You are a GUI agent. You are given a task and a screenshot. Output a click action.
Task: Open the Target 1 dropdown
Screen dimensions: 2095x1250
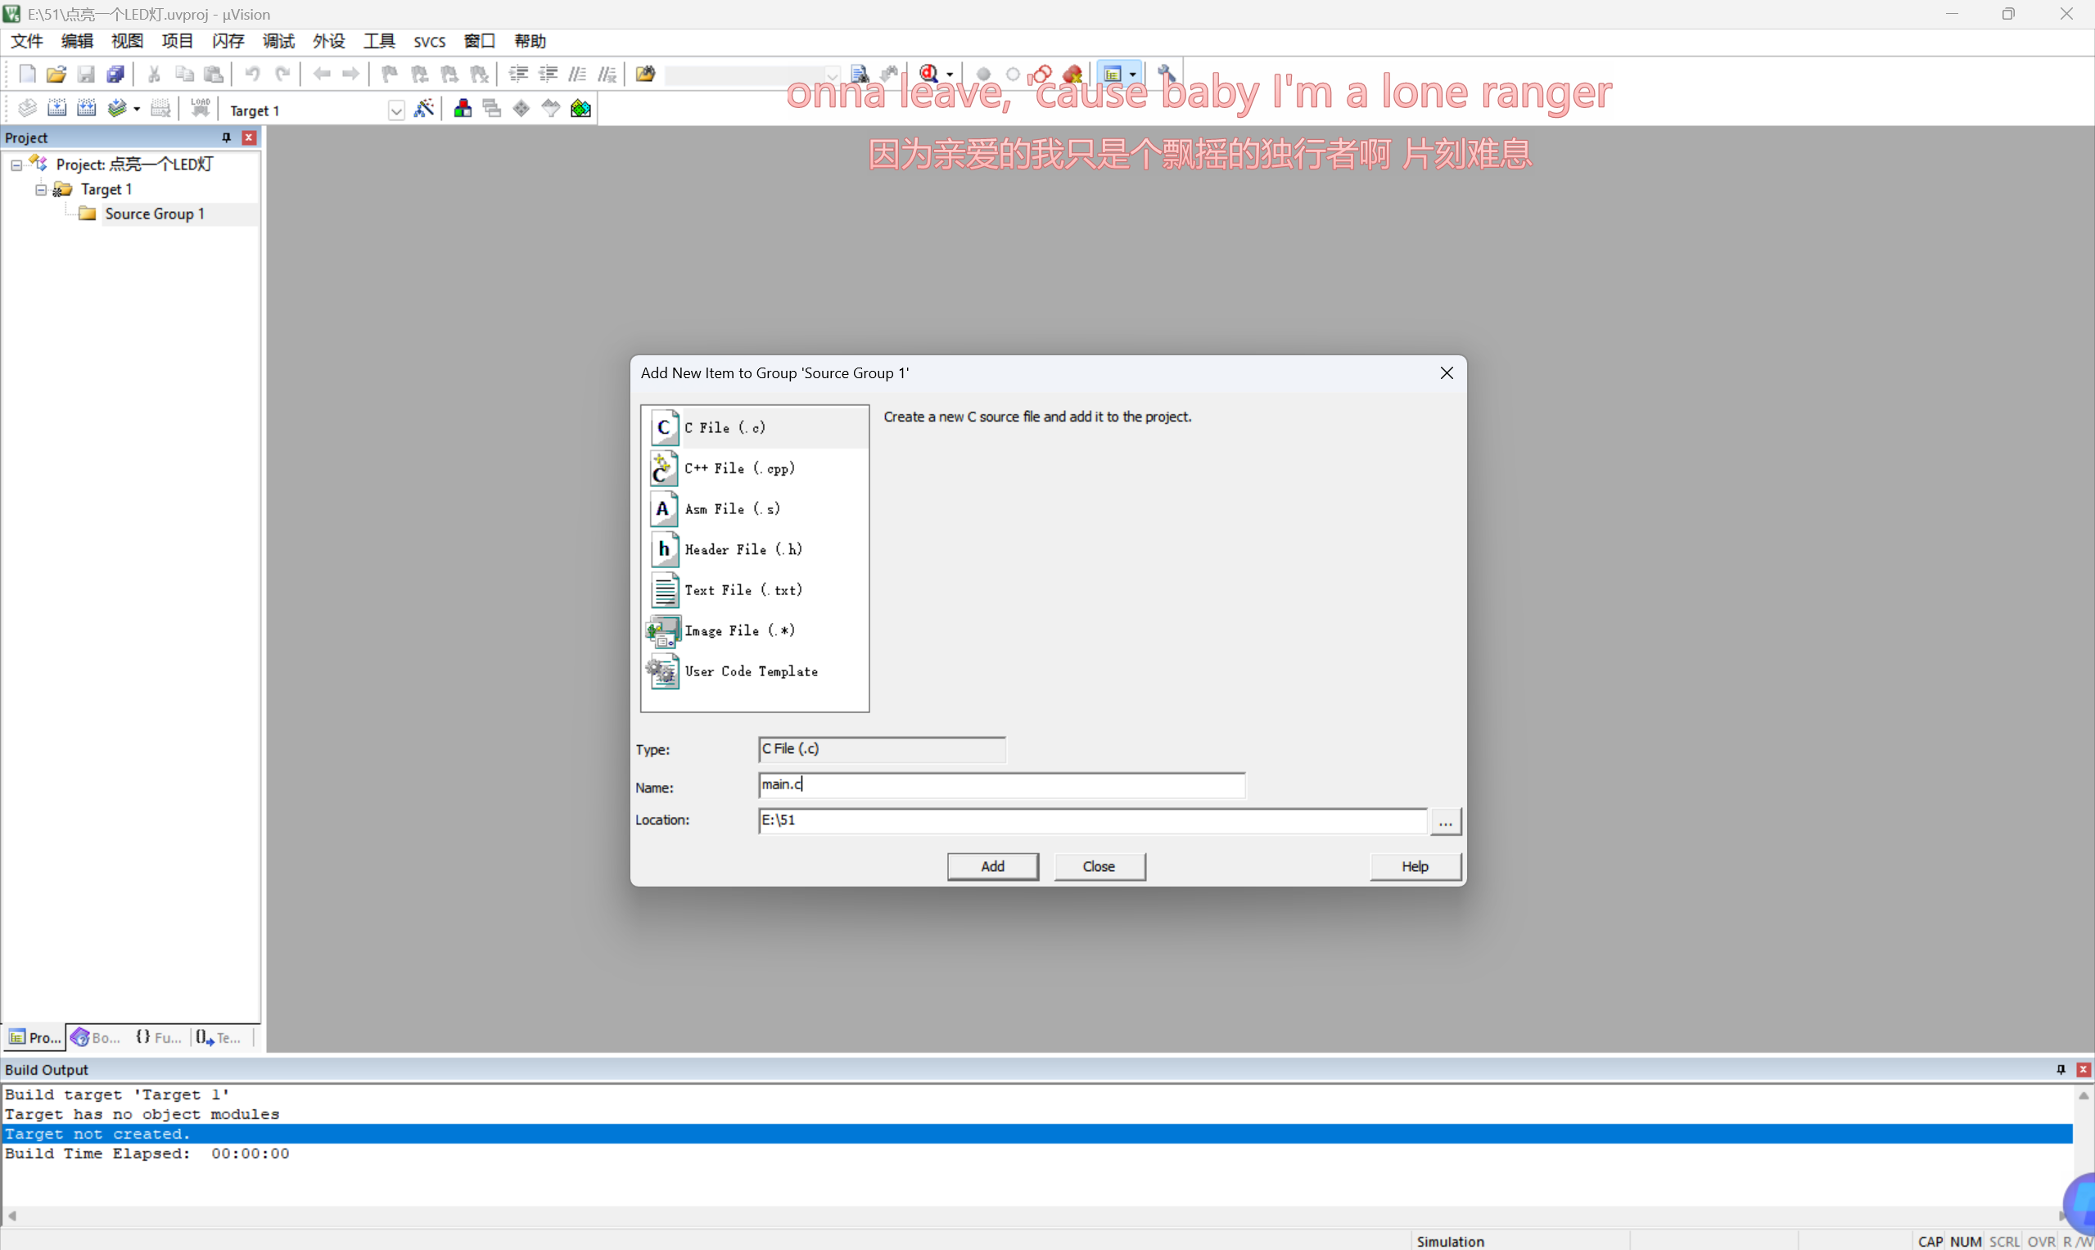tap(396, 111)
